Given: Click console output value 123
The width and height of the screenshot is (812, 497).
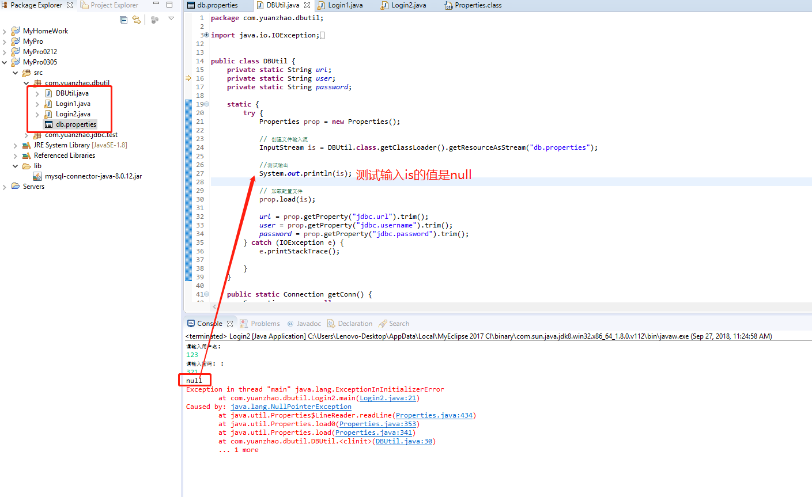Looking at the screenshot, I should (x=192, y=355).
